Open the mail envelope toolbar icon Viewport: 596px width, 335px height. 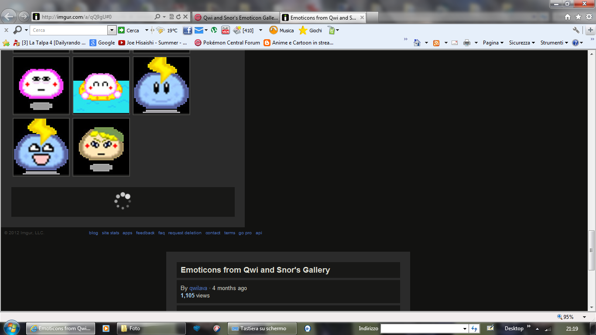[199, 30]
